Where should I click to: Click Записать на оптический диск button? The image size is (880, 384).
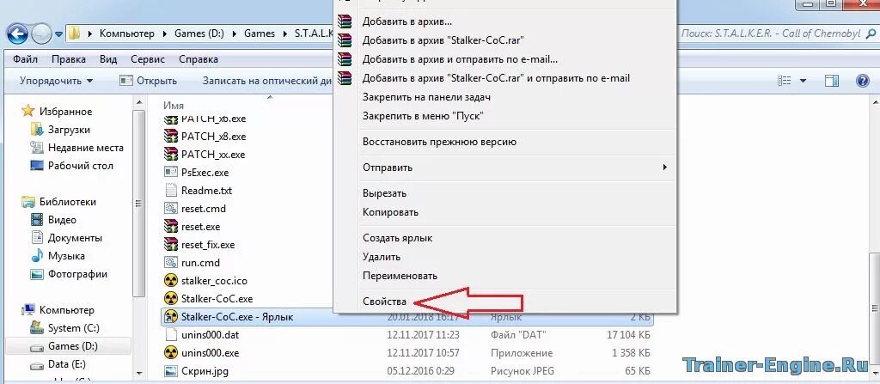tap(268, 81)
